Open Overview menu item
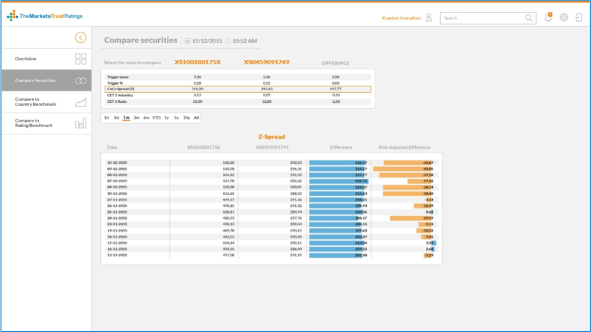This screenshot has height=332, width=591. (x=46, y=59)
